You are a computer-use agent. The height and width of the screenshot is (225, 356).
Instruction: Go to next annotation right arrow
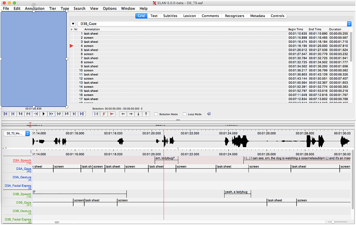pos(131,114)
